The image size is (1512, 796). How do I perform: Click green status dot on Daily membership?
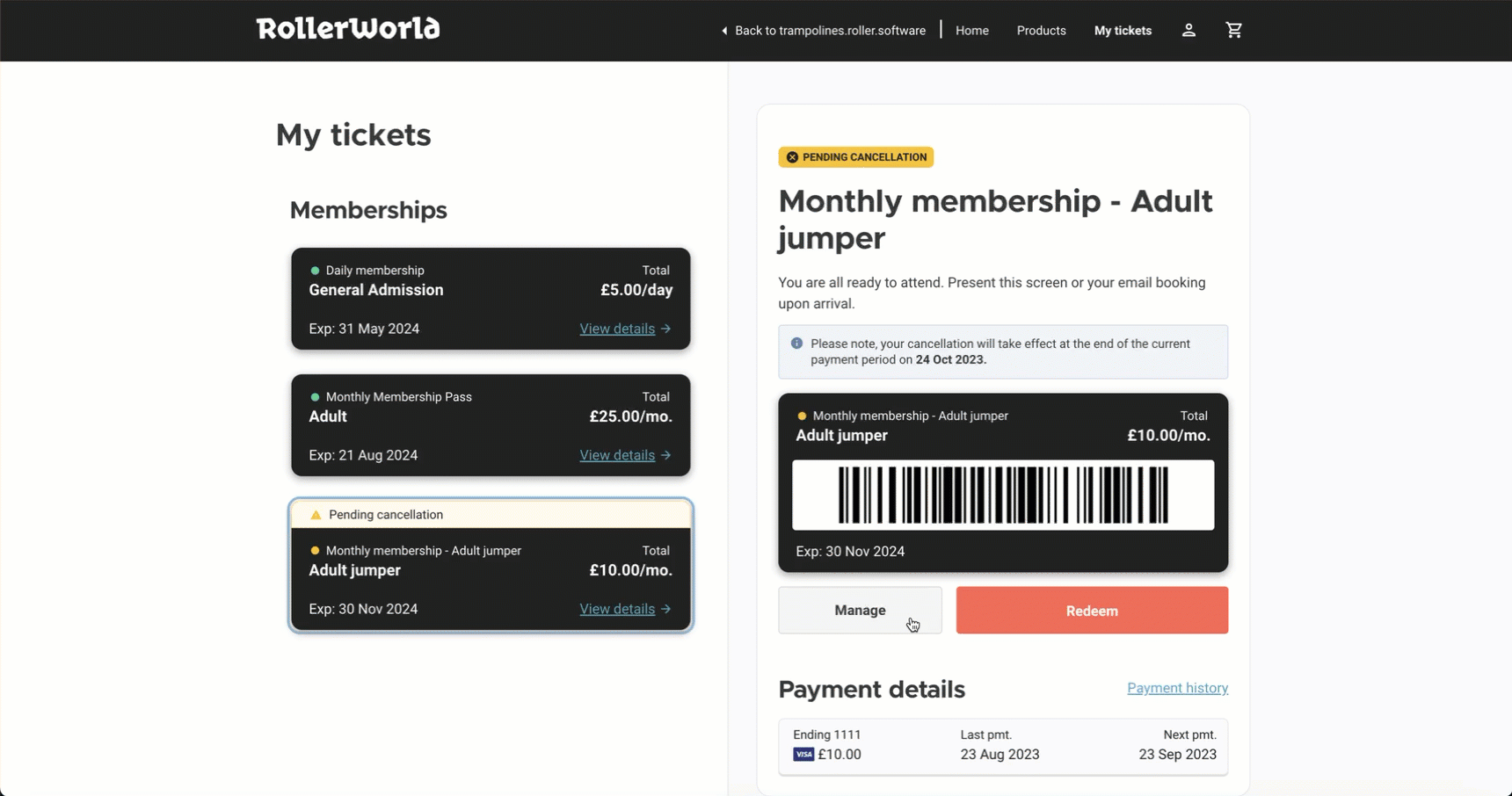[x=315, y=271]
